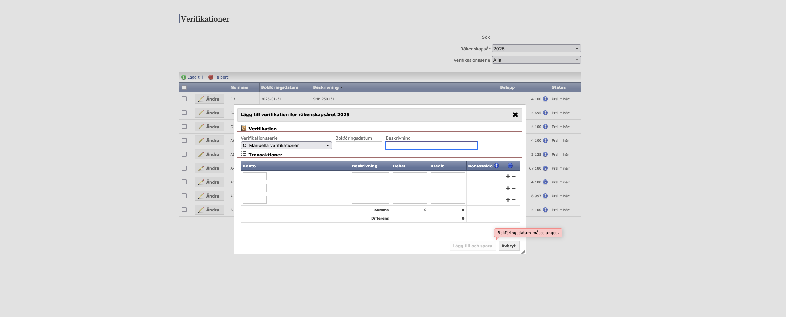The height and width of the screenshot is (317, 786).
Task: Click info icon beside amount 8 997
Action: point(545,196)
